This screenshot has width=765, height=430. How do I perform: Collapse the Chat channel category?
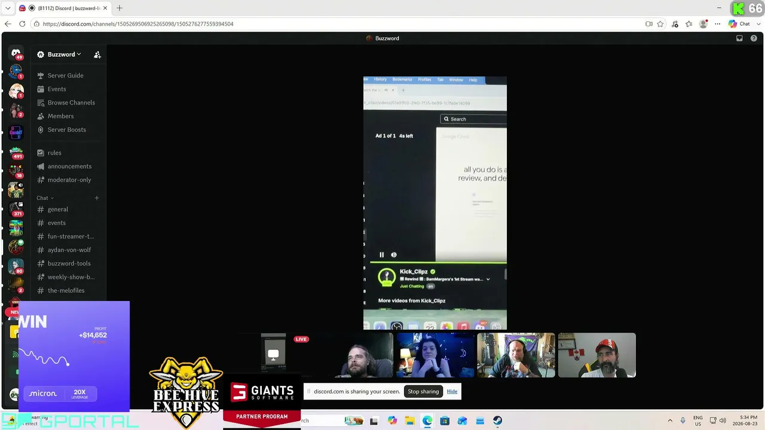[45, 198]
